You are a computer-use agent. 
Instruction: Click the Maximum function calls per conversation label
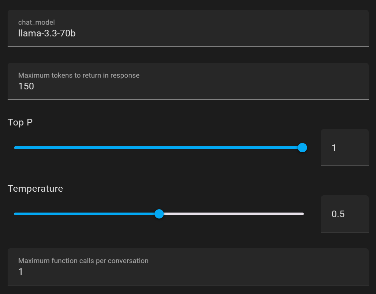coord(83,261)
